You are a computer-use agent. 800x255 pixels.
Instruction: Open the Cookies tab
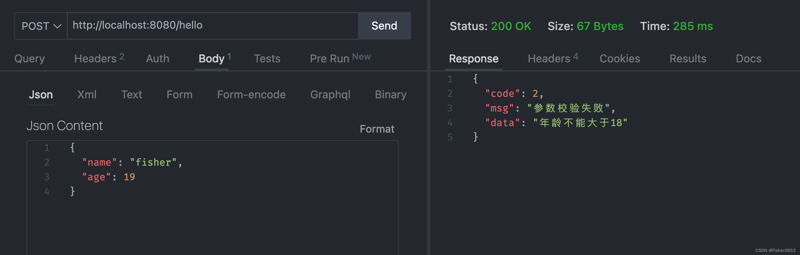[x=620, y=59]
